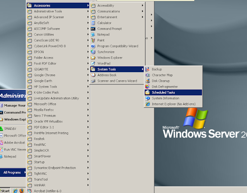Open Scheduled Tasks in System Tools
Viewport: 247px width, 193px height.
(173, 93)
